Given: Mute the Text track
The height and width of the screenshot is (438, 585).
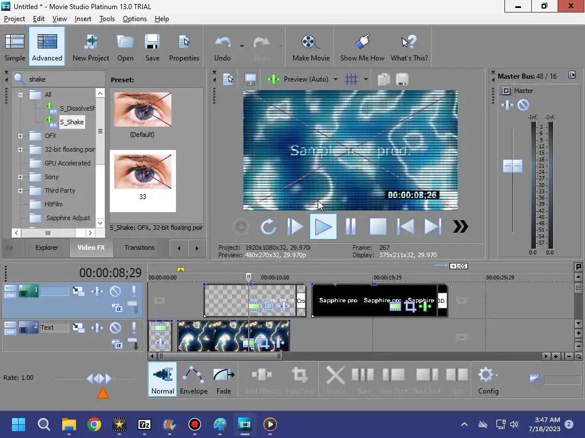Looking at the screenshot, I should pos(115,327).
